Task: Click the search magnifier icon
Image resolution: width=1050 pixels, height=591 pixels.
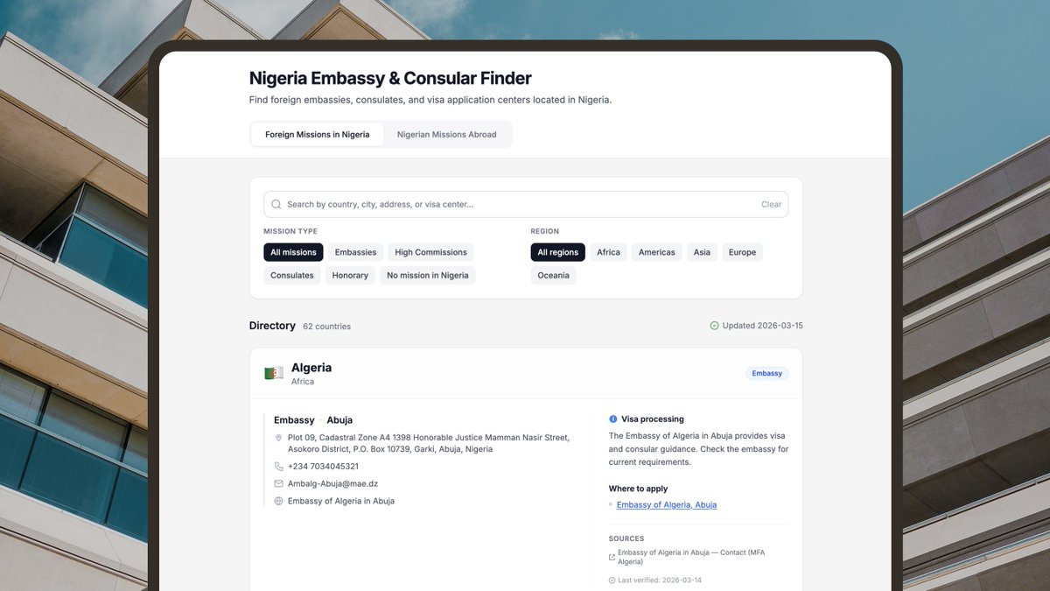Action: (x=276, y=205)
